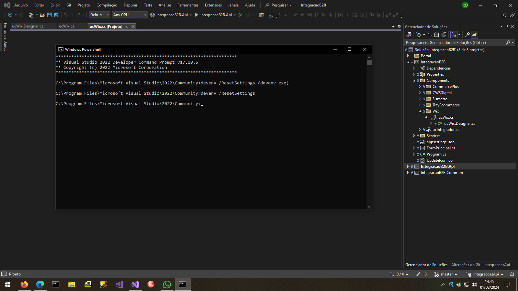The image size is (518, 291).
Task: Select appsettings.json in Solution Explorer
Action: click(x=441, y=142)
